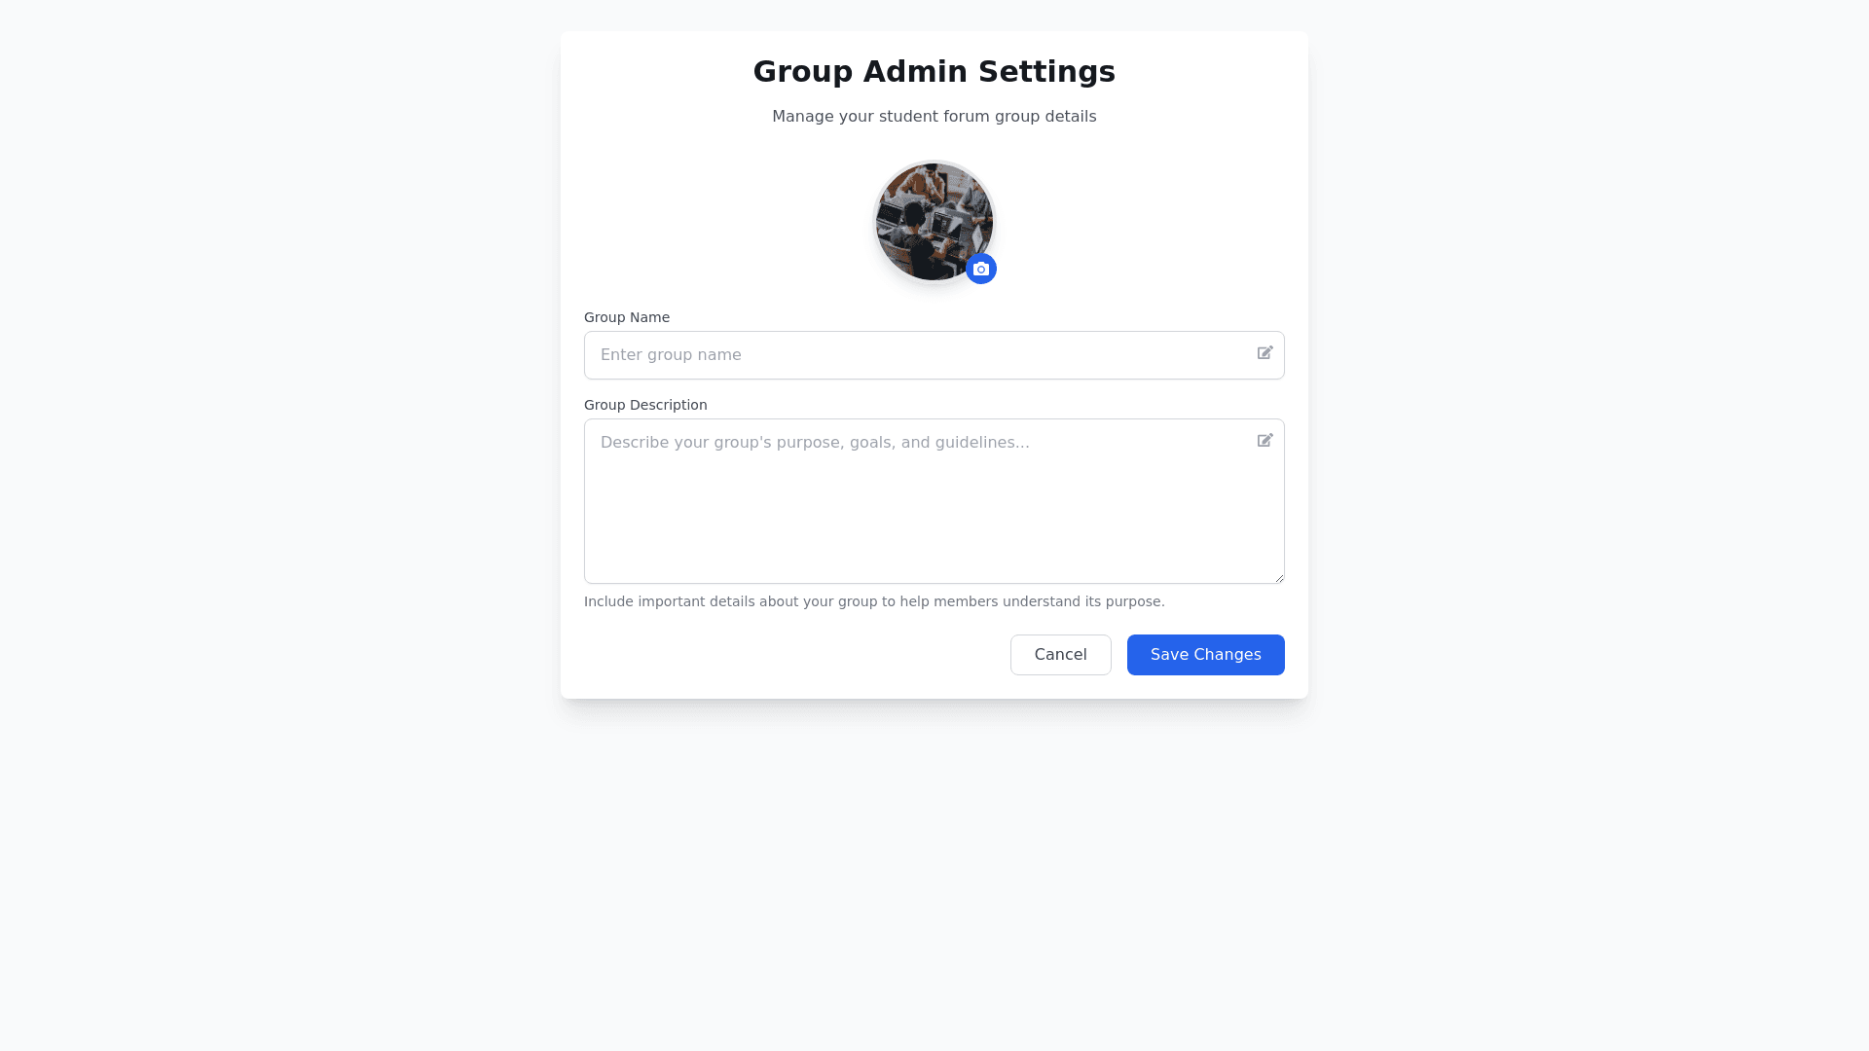
Task: Click the "Describe your group's purpose" placeholder text
Action: (815, 443)
